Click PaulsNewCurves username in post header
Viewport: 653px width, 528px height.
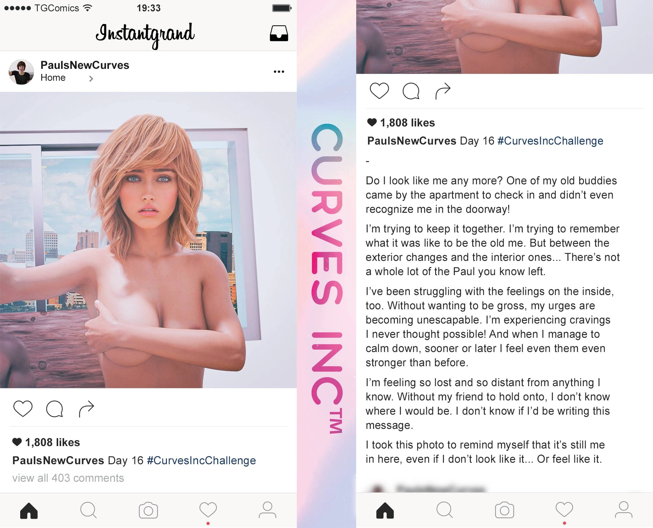[x=85, y=65]
